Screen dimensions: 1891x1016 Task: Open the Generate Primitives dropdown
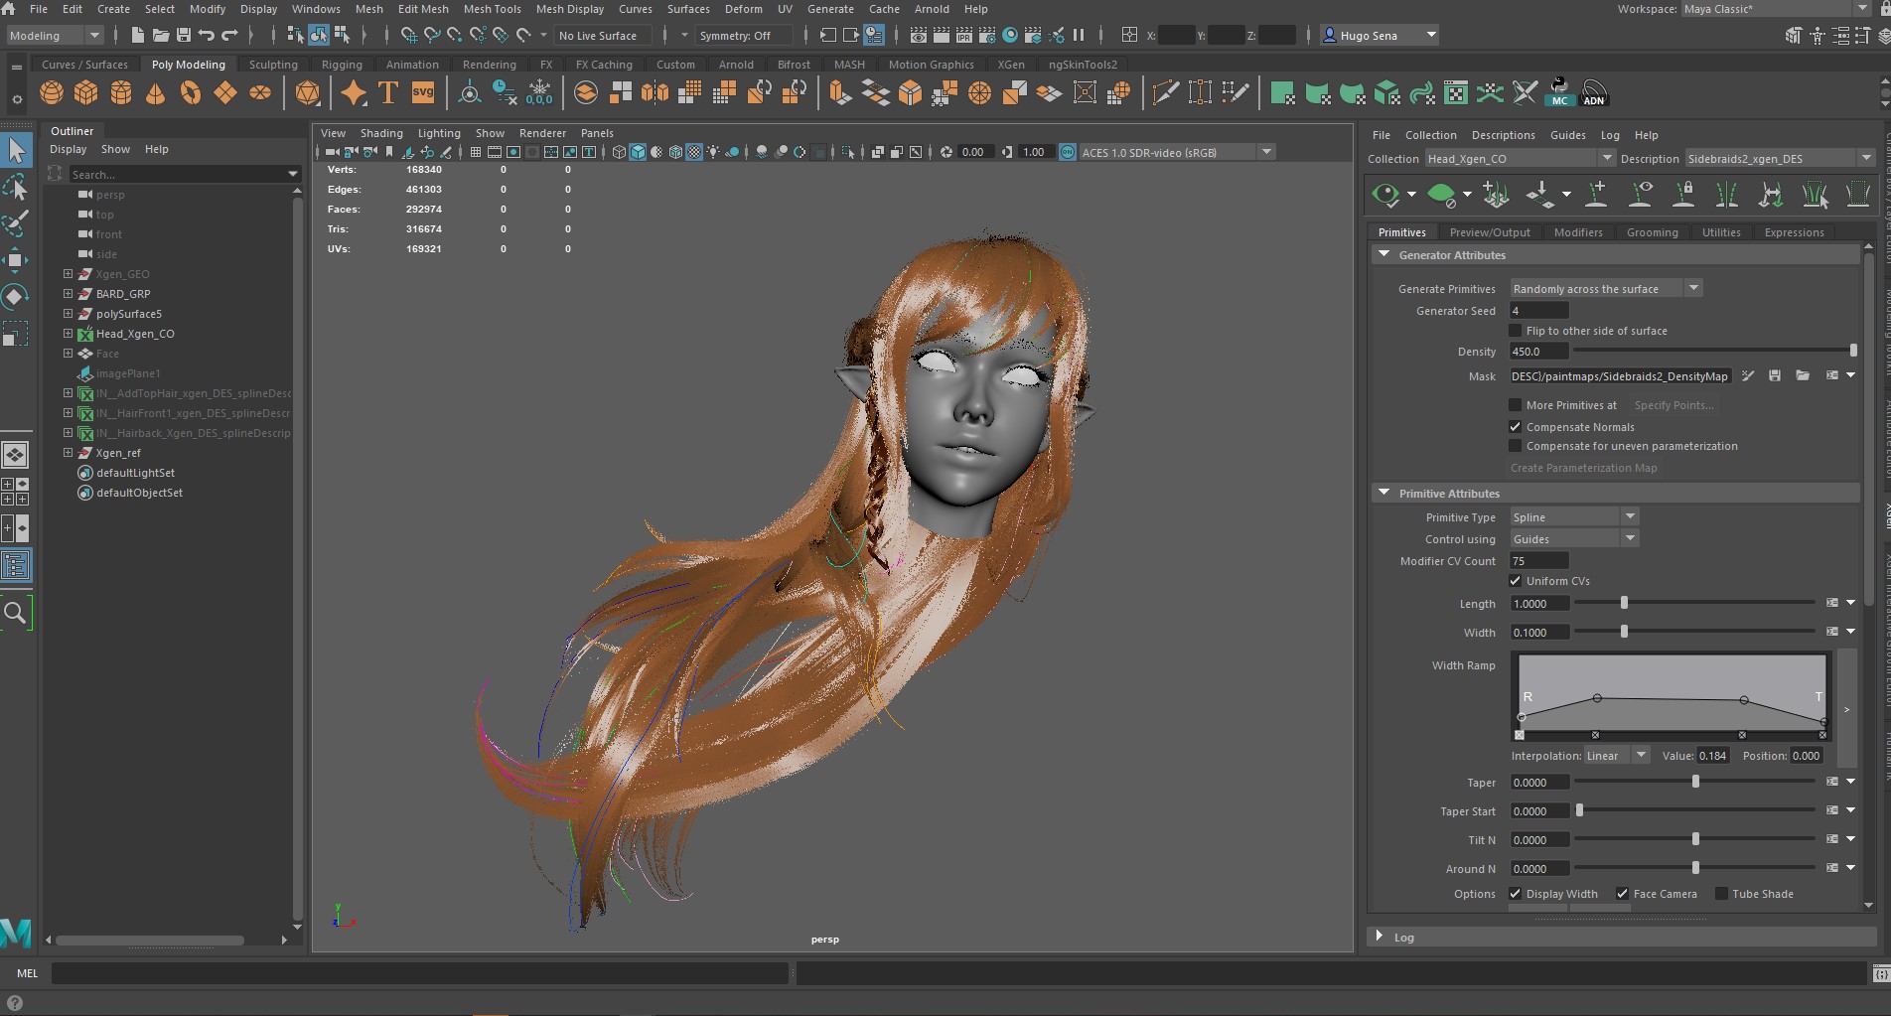[x=1606, y=289]
